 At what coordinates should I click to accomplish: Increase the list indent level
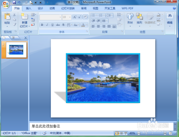[x=98, y=21]
